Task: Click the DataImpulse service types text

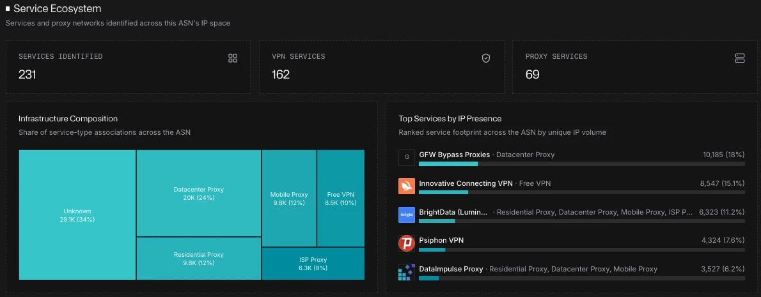Action: coord(573,269)
